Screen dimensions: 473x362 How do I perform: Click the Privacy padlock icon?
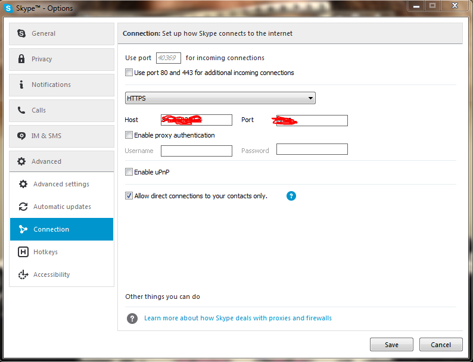point(21,59)
